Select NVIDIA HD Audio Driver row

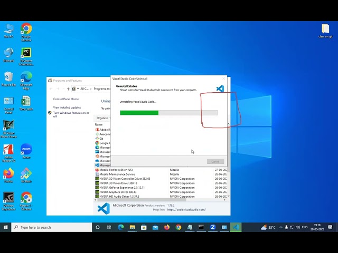161,197
